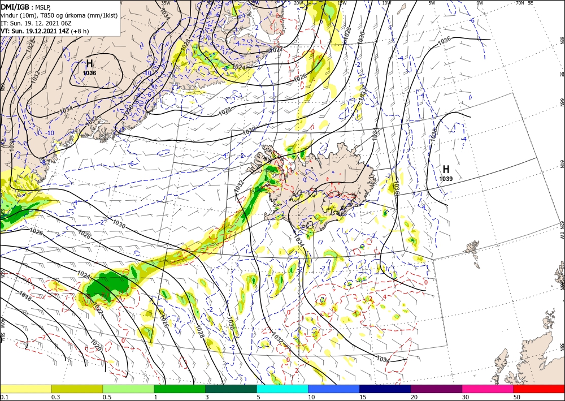Click the 'VT: Sun. 19.12.2021 14Z (+8 h)' line
565x401 pixels.
45,31
